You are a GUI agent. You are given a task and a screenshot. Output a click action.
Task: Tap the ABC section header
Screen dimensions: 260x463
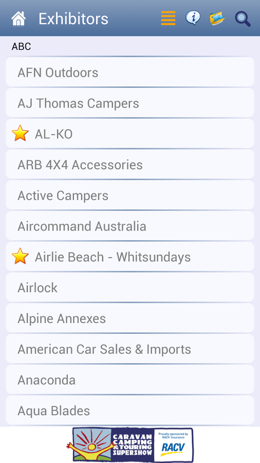point(21,46)
